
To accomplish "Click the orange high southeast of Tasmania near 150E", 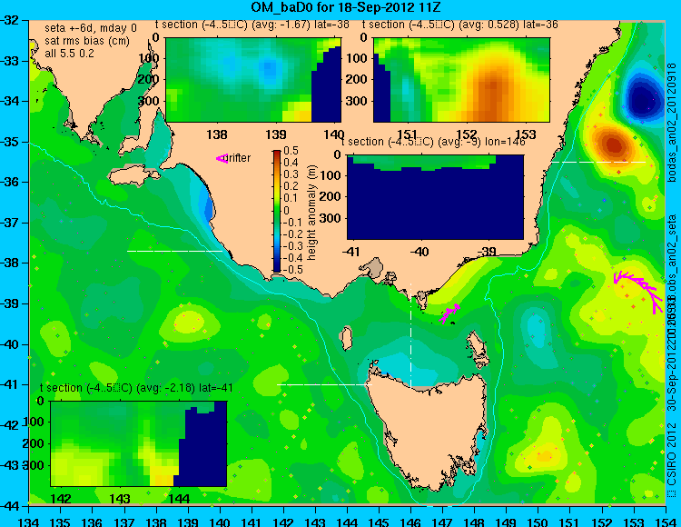I will 544,456.
